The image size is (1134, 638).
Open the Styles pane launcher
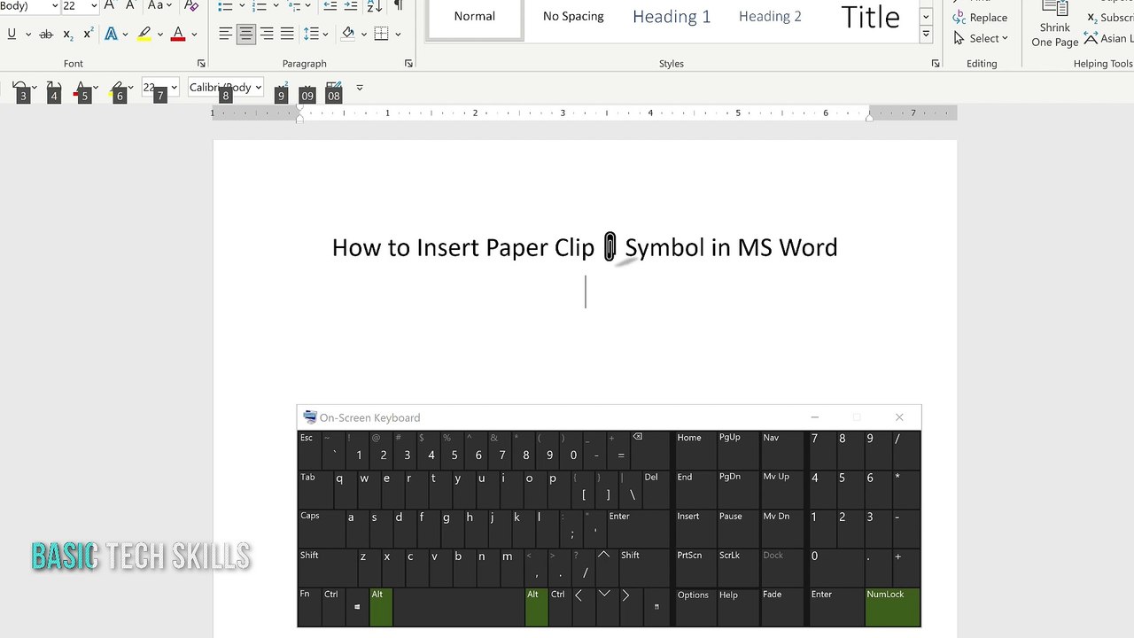coord(936,64)
